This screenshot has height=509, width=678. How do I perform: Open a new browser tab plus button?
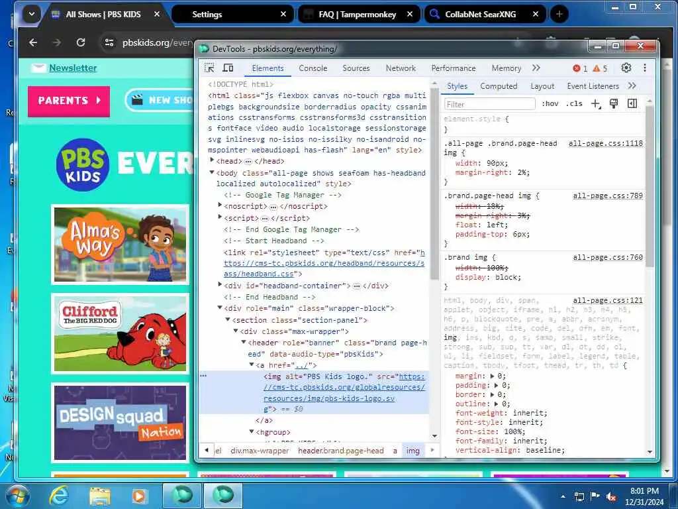coord(559,14)
